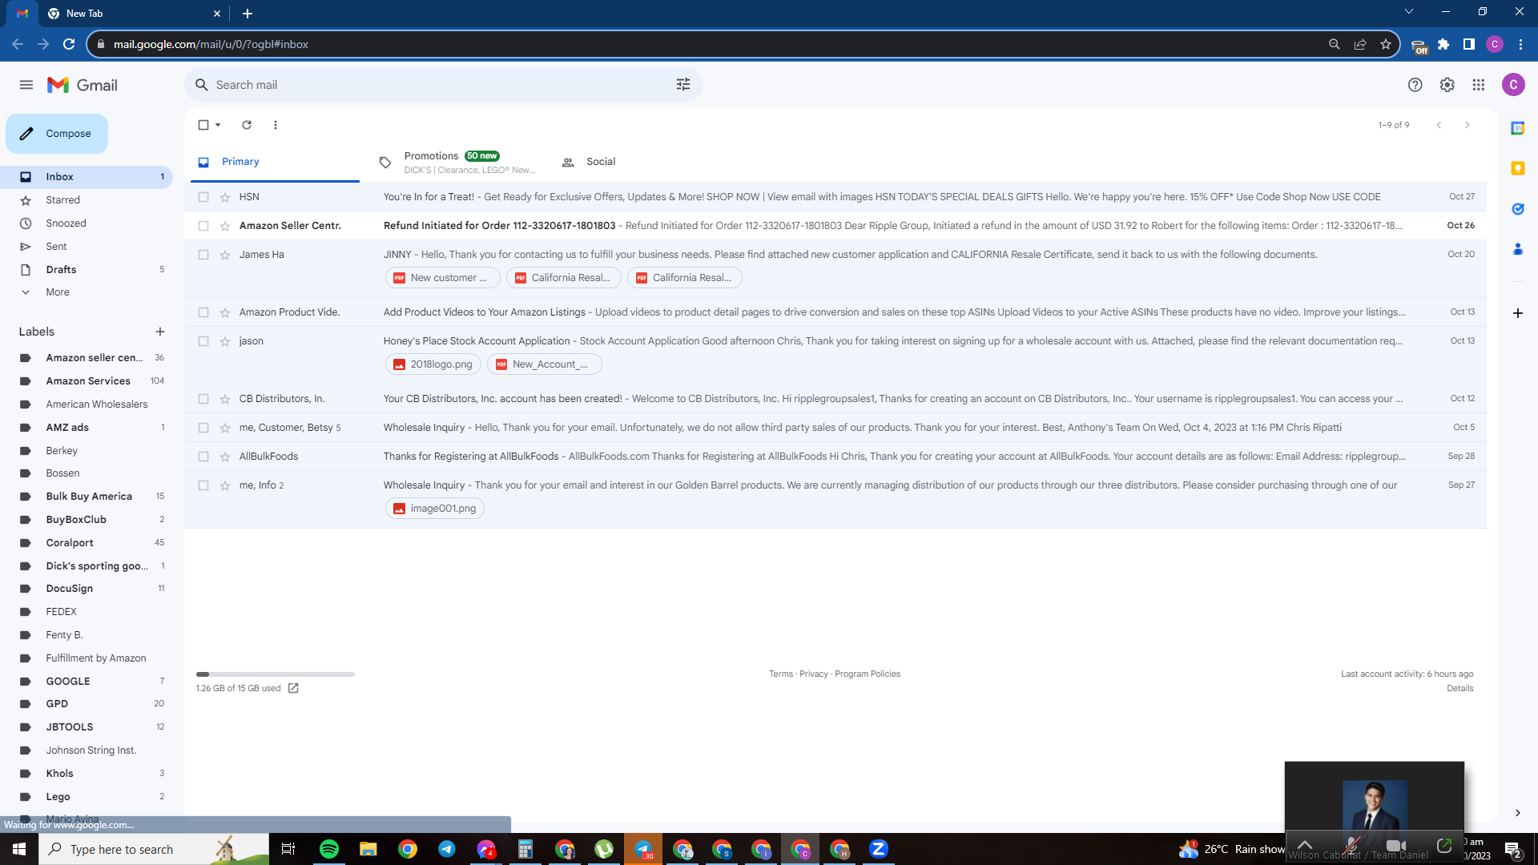Open File Explorer from the taskbar
The image size is (1538, 865).
click(368, 849)
